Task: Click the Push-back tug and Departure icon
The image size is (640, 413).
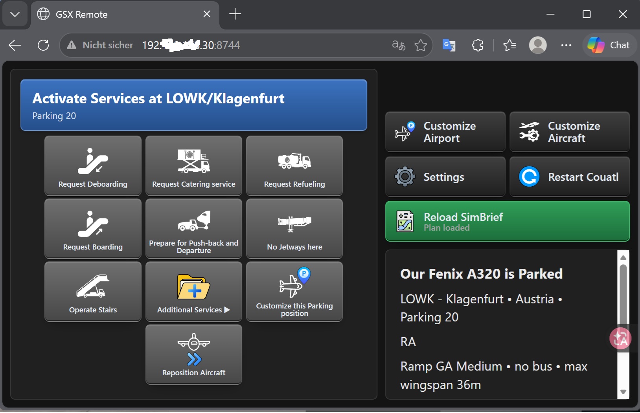Action: tap(194, 221)
